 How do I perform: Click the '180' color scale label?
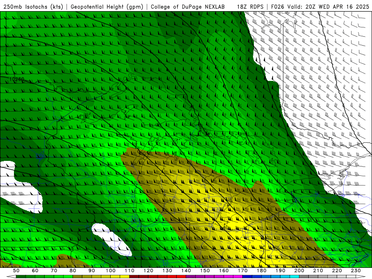pos(262,271)
